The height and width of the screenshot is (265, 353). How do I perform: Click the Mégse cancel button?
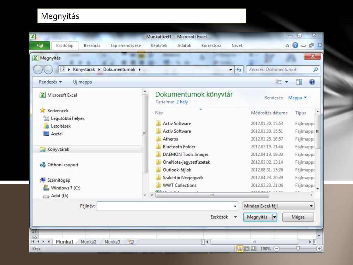pyautogui.click(x=298, y=217)
